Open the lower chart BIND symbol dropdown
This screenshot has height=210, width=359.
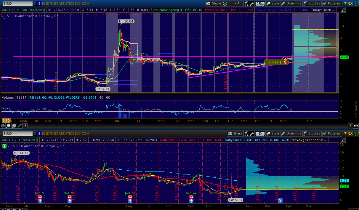tap(35, 134)
